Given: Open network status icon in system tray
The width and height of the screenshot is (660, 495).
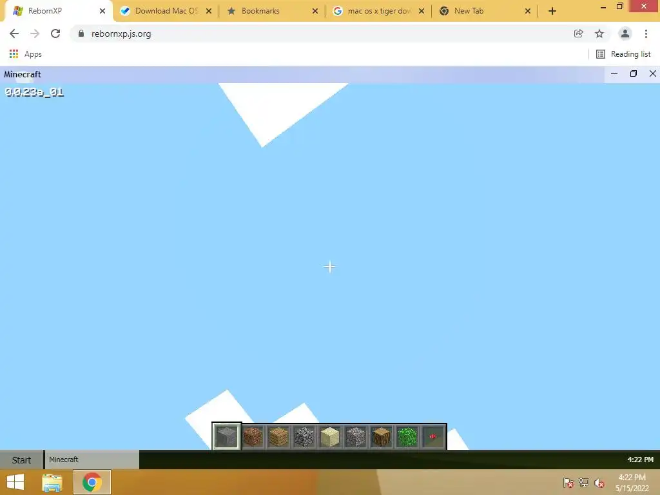Looking at the screenshot, I should [584, 483].
